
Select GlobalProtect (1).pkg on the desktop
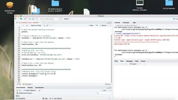[x=10, y=7]
